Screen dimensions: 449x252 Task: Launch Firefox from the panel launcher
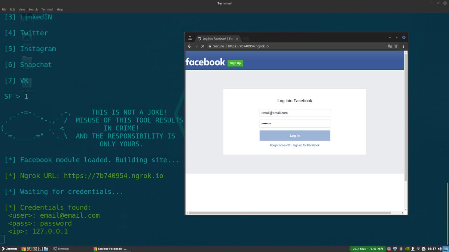[x=29, y=249]
